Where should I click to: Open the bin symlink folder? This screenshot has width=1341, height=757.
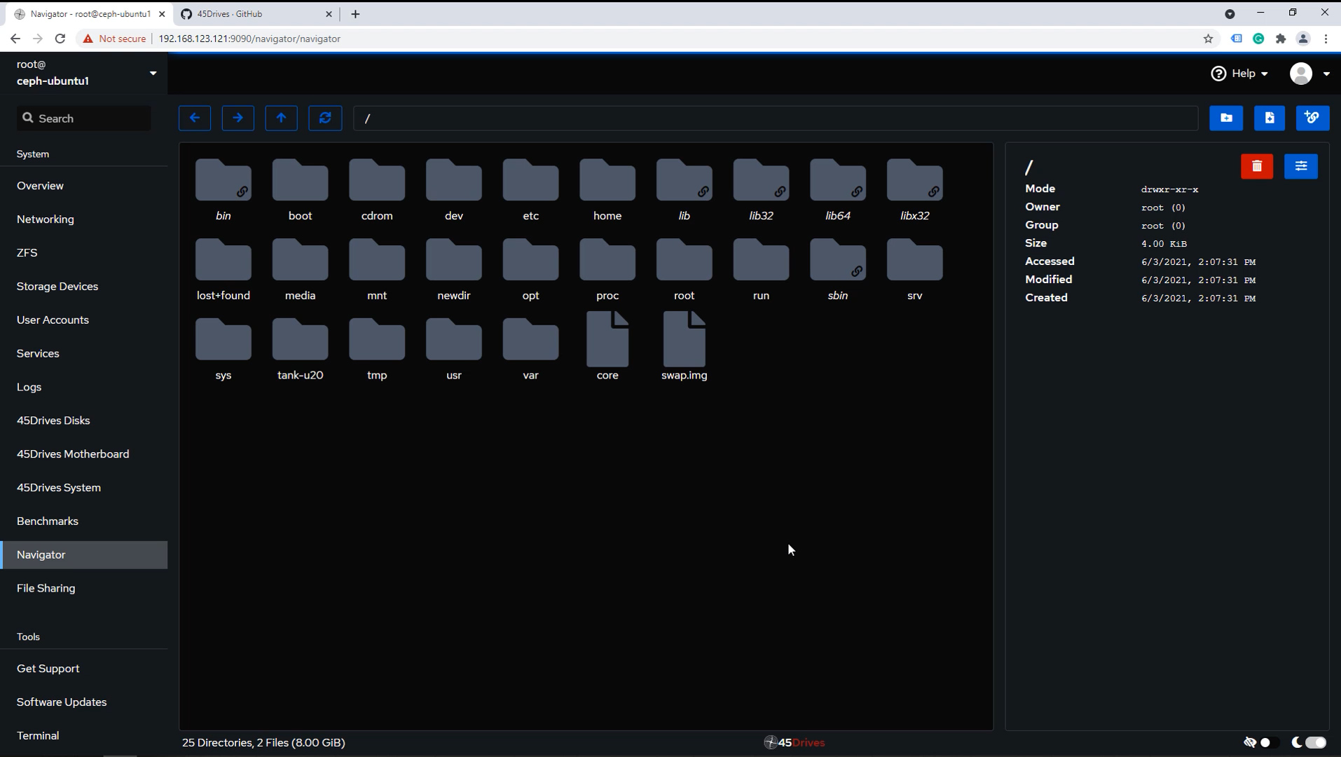pyautogui.click(x=224, y=190)
